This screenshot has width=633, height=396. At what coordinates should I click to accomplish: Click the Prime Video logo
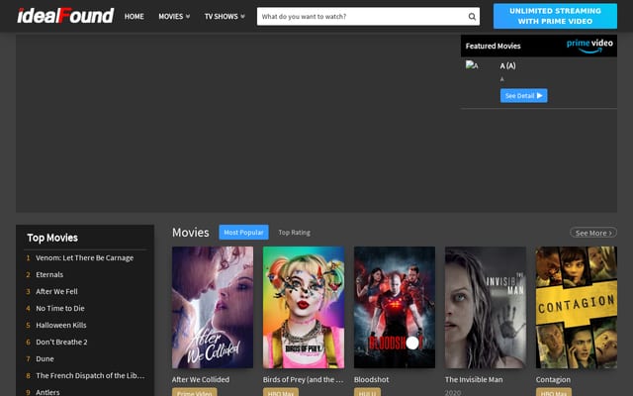coord(589,46)
